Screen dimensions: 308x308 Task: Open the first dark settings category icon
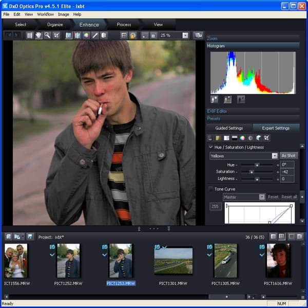coord(210,138)
